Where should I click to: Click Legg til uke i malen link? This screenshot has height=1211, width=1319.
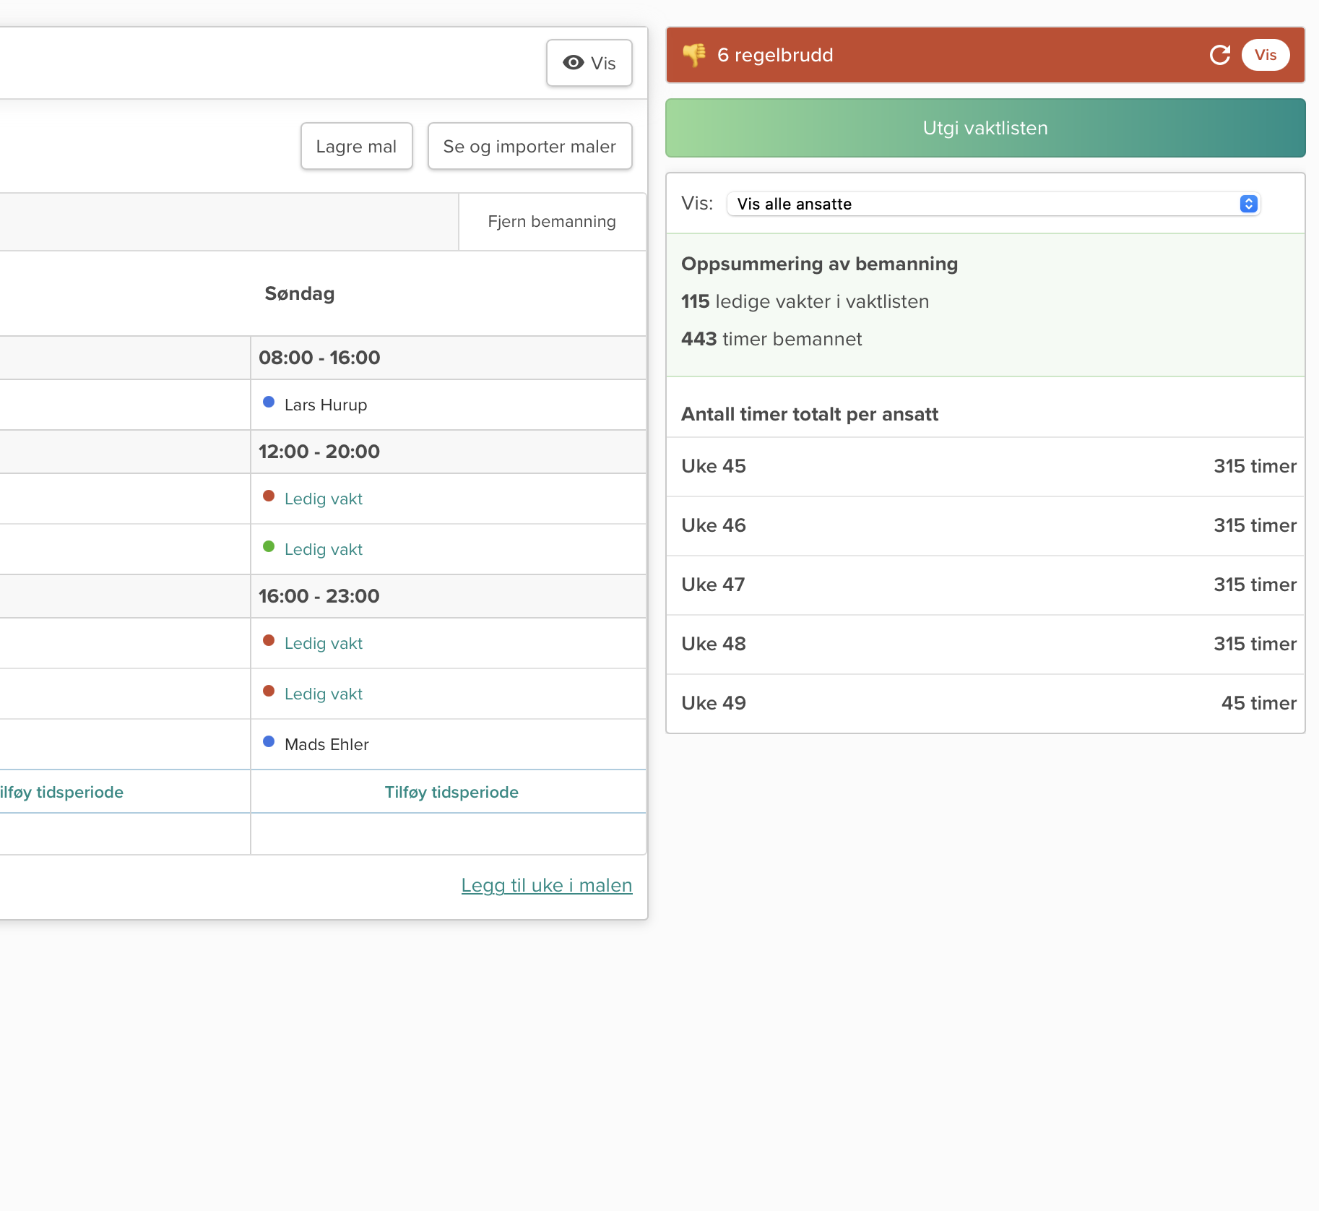click(546, 885)
